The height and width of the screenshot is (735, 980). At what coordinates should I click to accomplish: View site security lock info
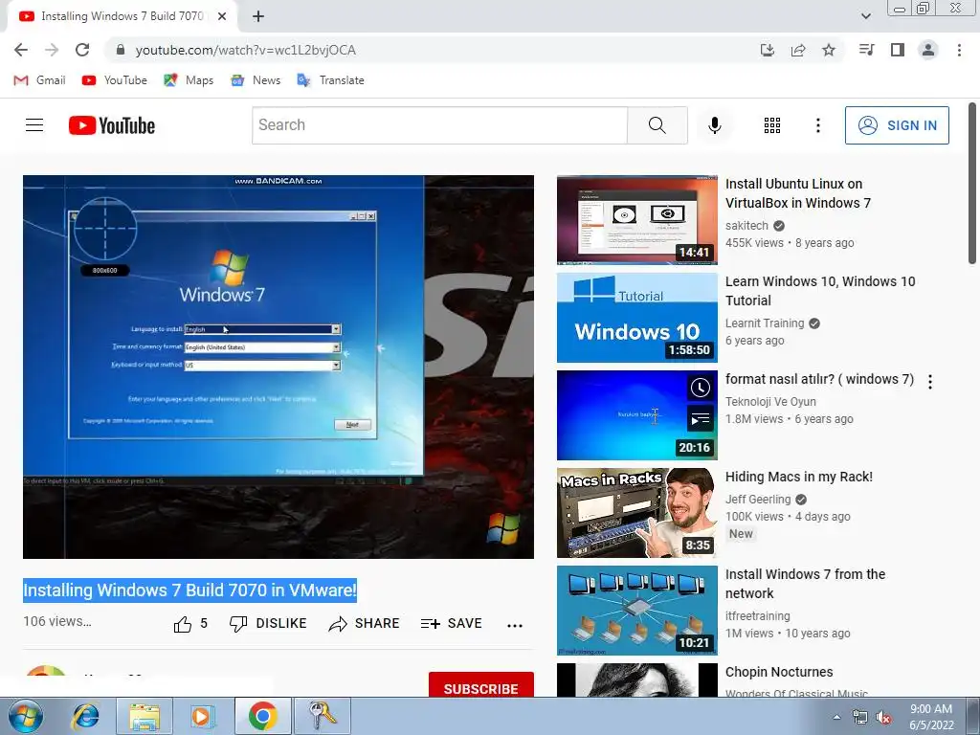pyautogui.click(x=121, y=50)
